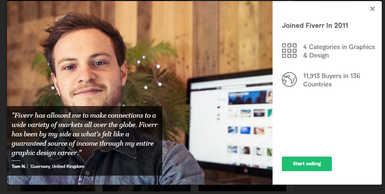Click the blue banner shown on the monitor
The width and height of the screenshot is (385, 194).
[x=248, y=97]
